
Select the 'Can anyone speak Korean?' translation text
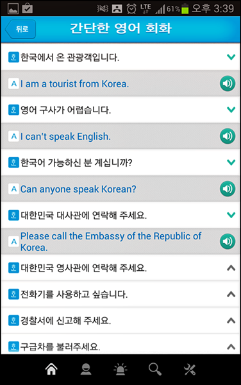[x=78, y=189]
